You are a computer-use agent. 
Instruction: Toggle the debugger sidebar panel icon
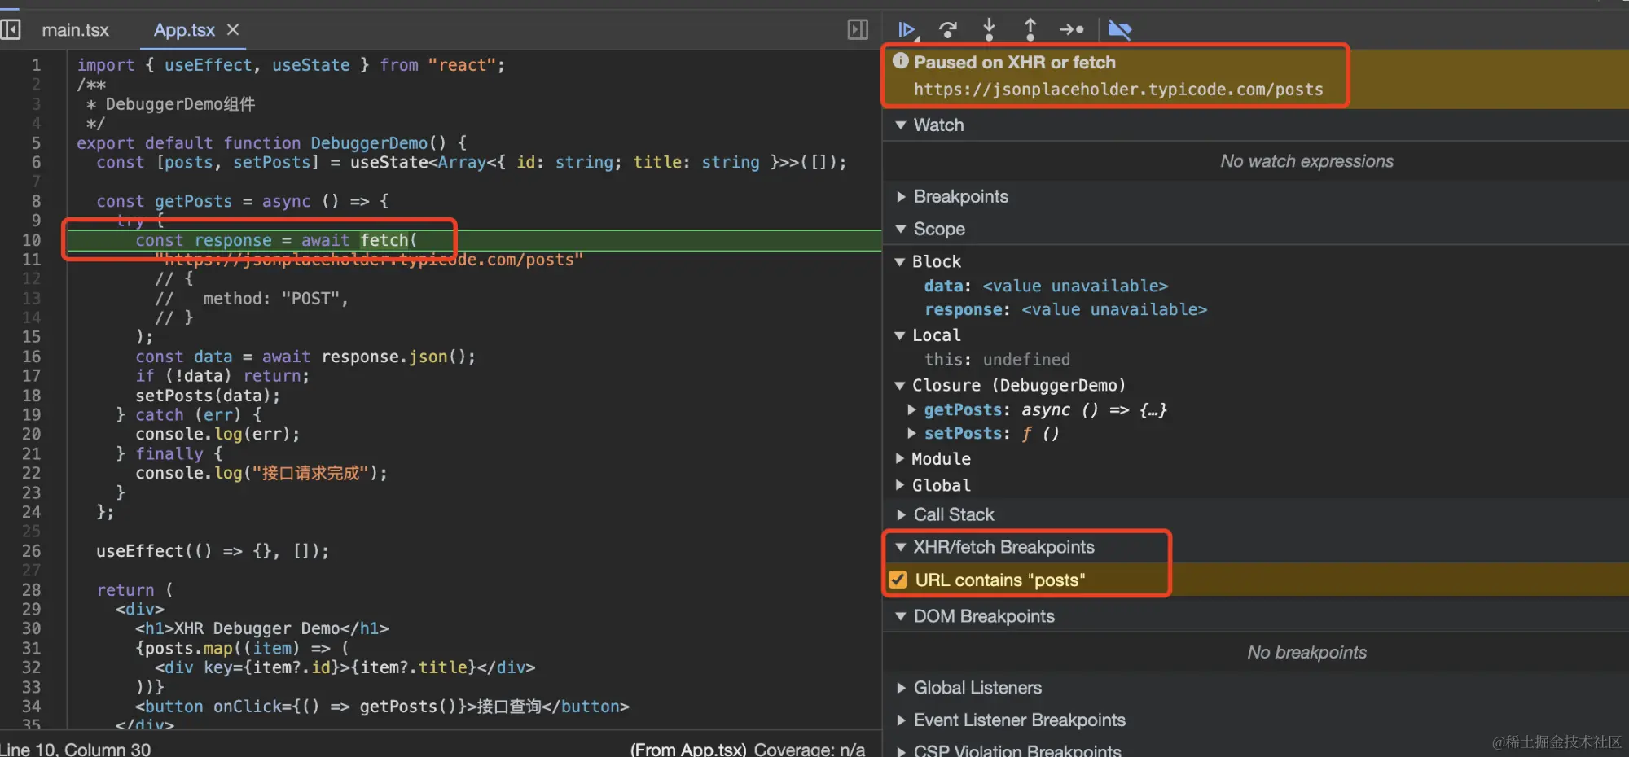[858, 30]
